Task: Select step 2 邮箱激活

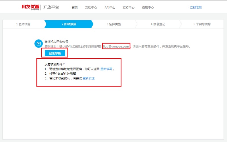Action: pyautogui.click(x=69, y=24)
